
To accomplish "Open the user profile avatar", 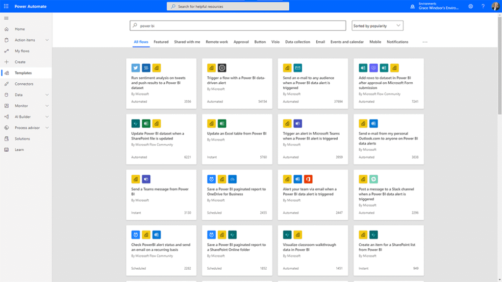I will click(495, 6).
